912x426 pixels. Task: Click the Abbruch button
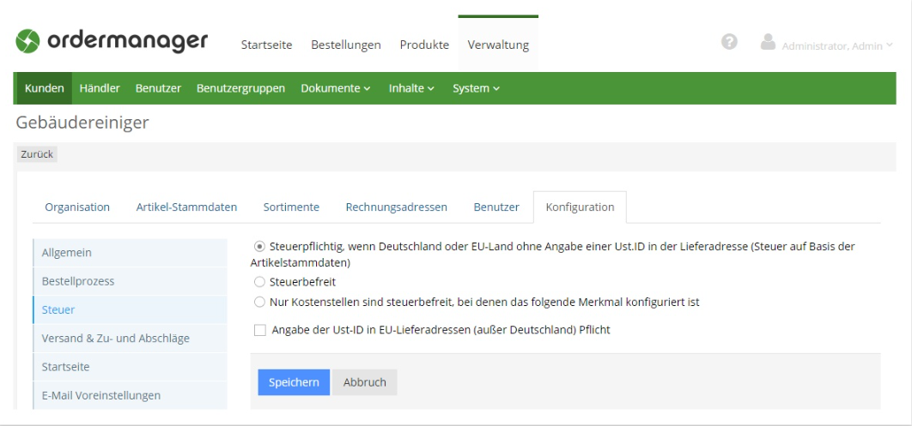[364, 382]
